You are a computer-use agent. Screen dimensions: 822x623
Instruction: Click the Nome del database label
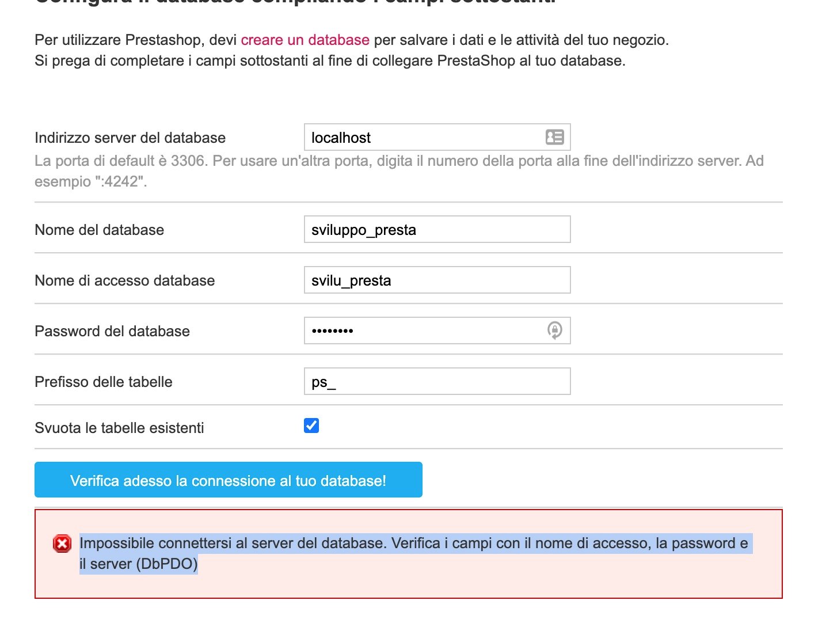point(100,230)
